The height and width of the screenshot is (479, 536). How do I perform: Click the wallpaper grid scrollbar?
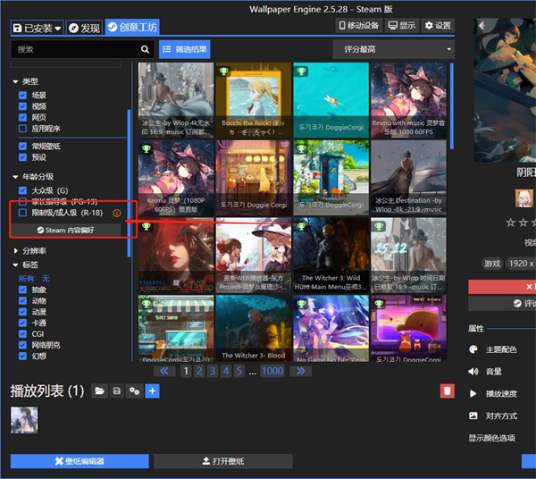click(x=452, y=106)
